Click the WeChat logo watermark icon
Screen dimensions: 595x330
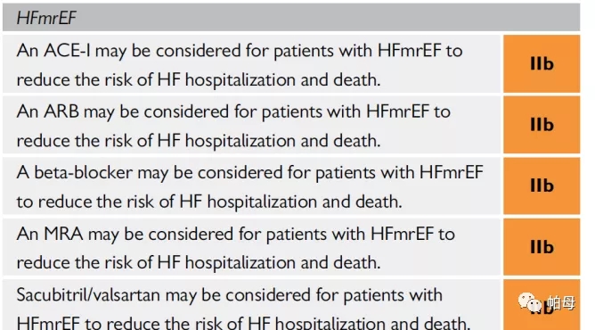click(x=530, y=302)
